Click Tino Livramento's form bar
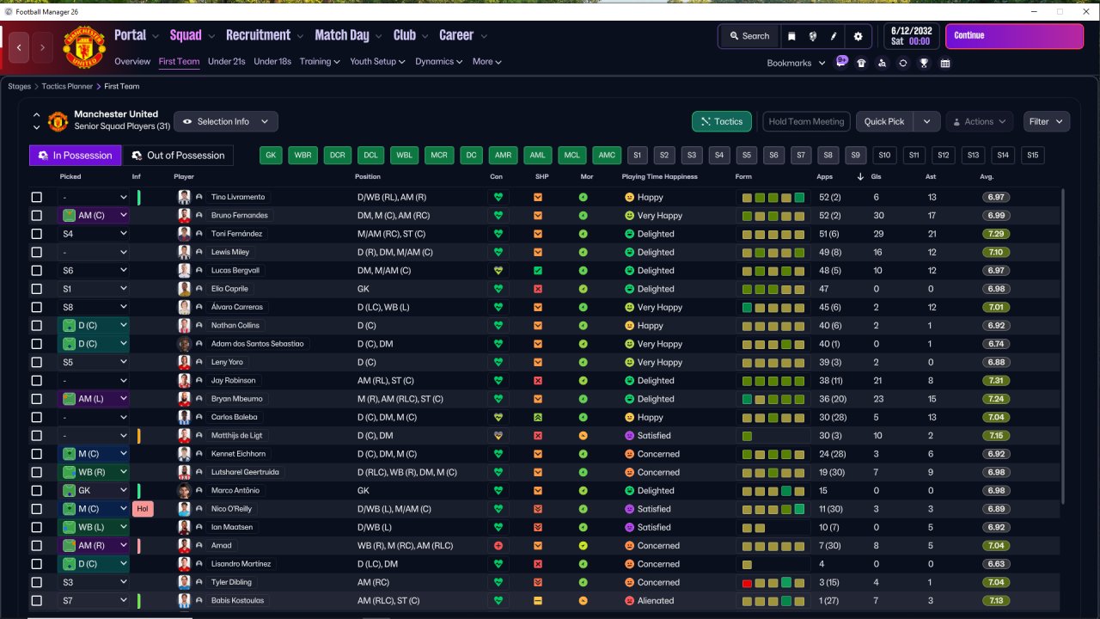This screenshot has height=619, width=1100. (x=773, y=198)
